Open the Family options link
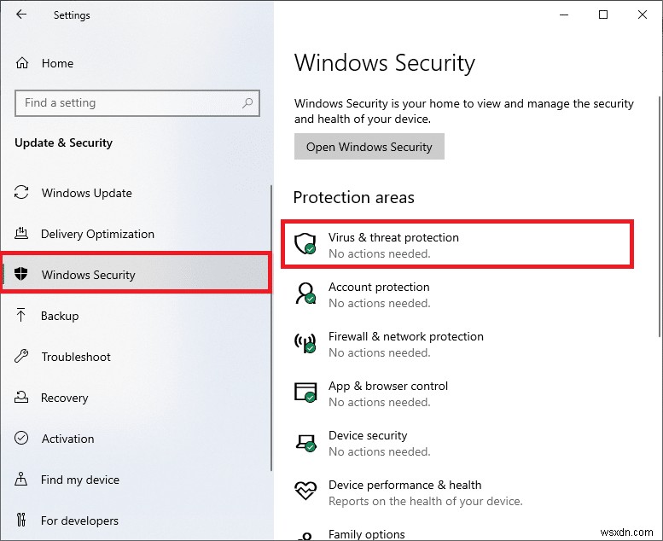Viewport: 663px width, 541px height. (x=366, y=534)
